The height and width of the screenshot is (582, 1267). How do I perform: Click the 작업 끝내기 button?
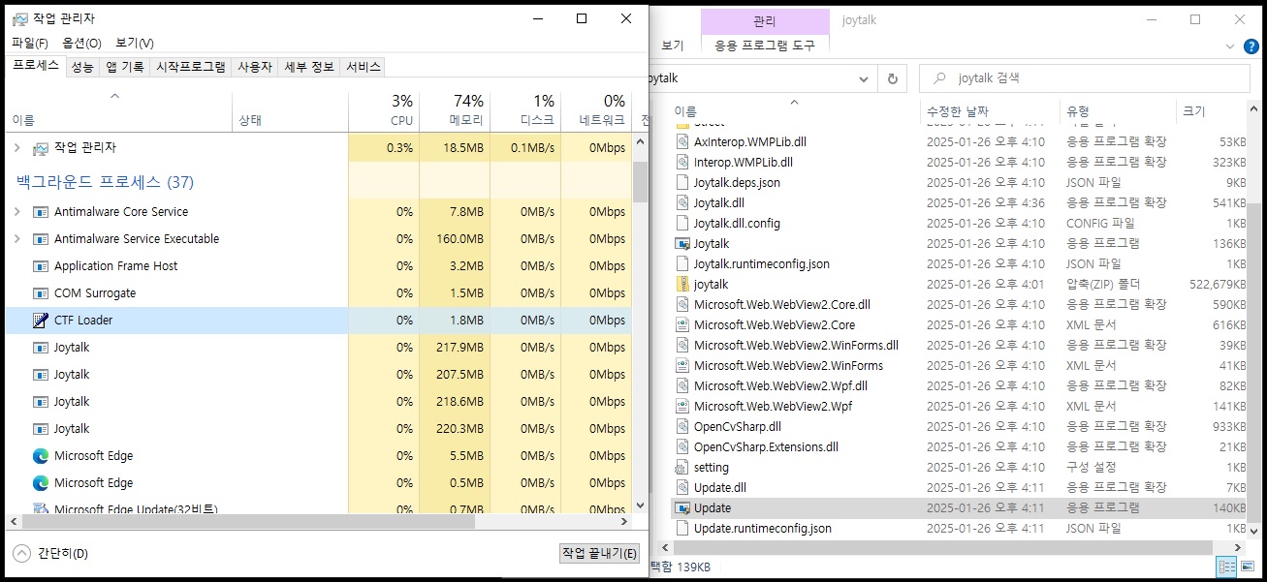pyautogui.click(x=599, y=553)
